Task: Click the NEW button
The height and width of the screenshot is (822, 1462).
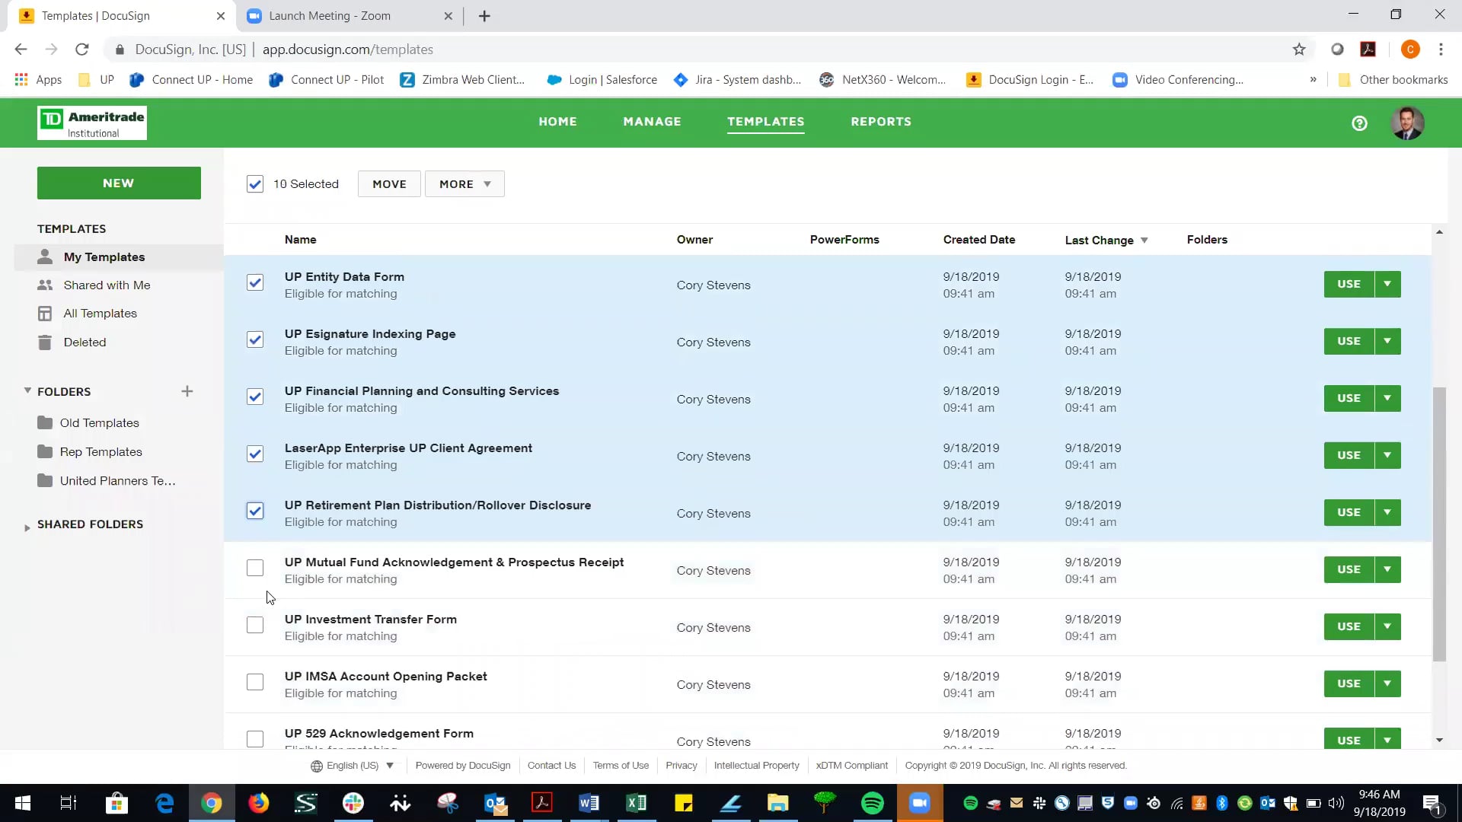Action: tap(118, 183)
